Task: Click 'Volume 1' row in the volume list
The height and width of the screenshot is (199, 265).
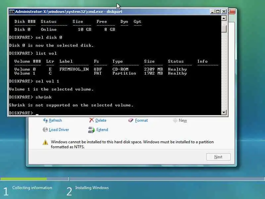Action: click(100, 73)
